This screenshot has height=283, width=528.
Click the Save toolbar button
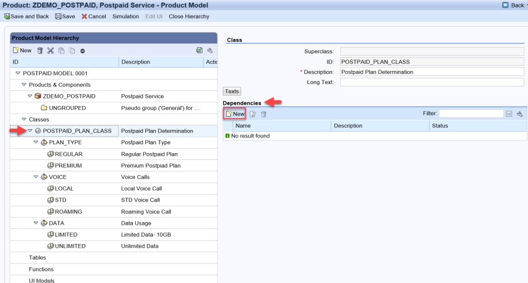point(65,16)
